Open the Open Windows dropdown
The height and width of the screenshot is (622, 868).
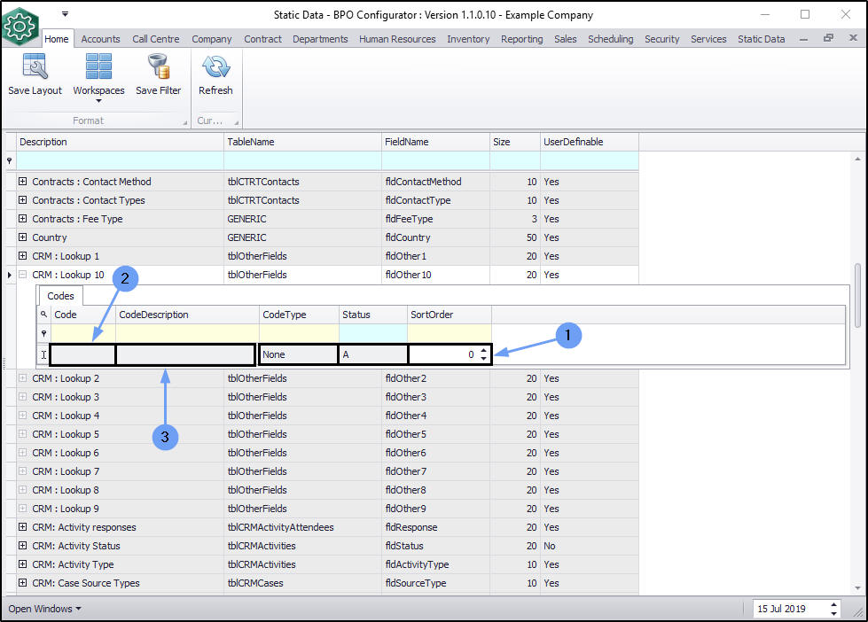point(44,609)
